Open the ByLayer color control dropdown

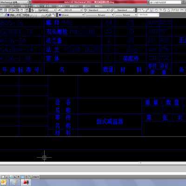[x=71, y=15]
